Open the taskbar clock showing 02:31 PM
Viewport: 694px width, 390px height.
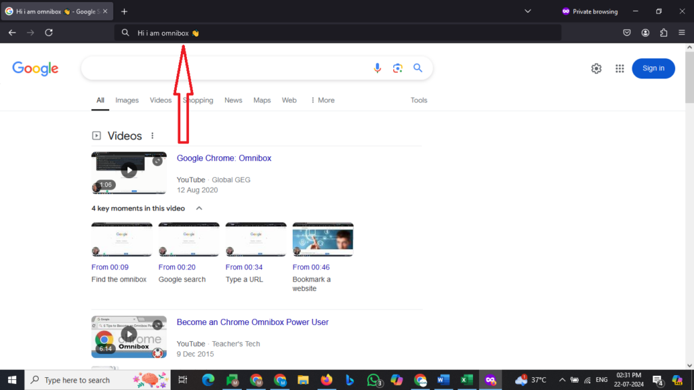pos(629,380)
